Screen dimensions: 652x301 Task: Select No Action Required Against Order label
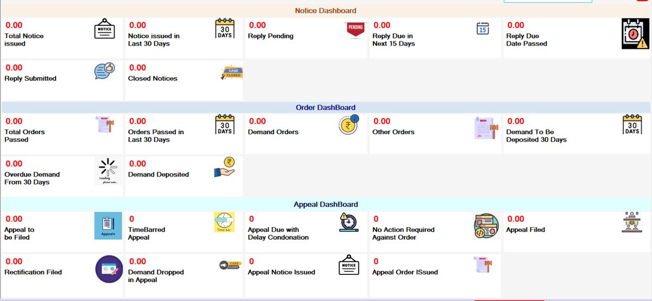pos(403,234)
